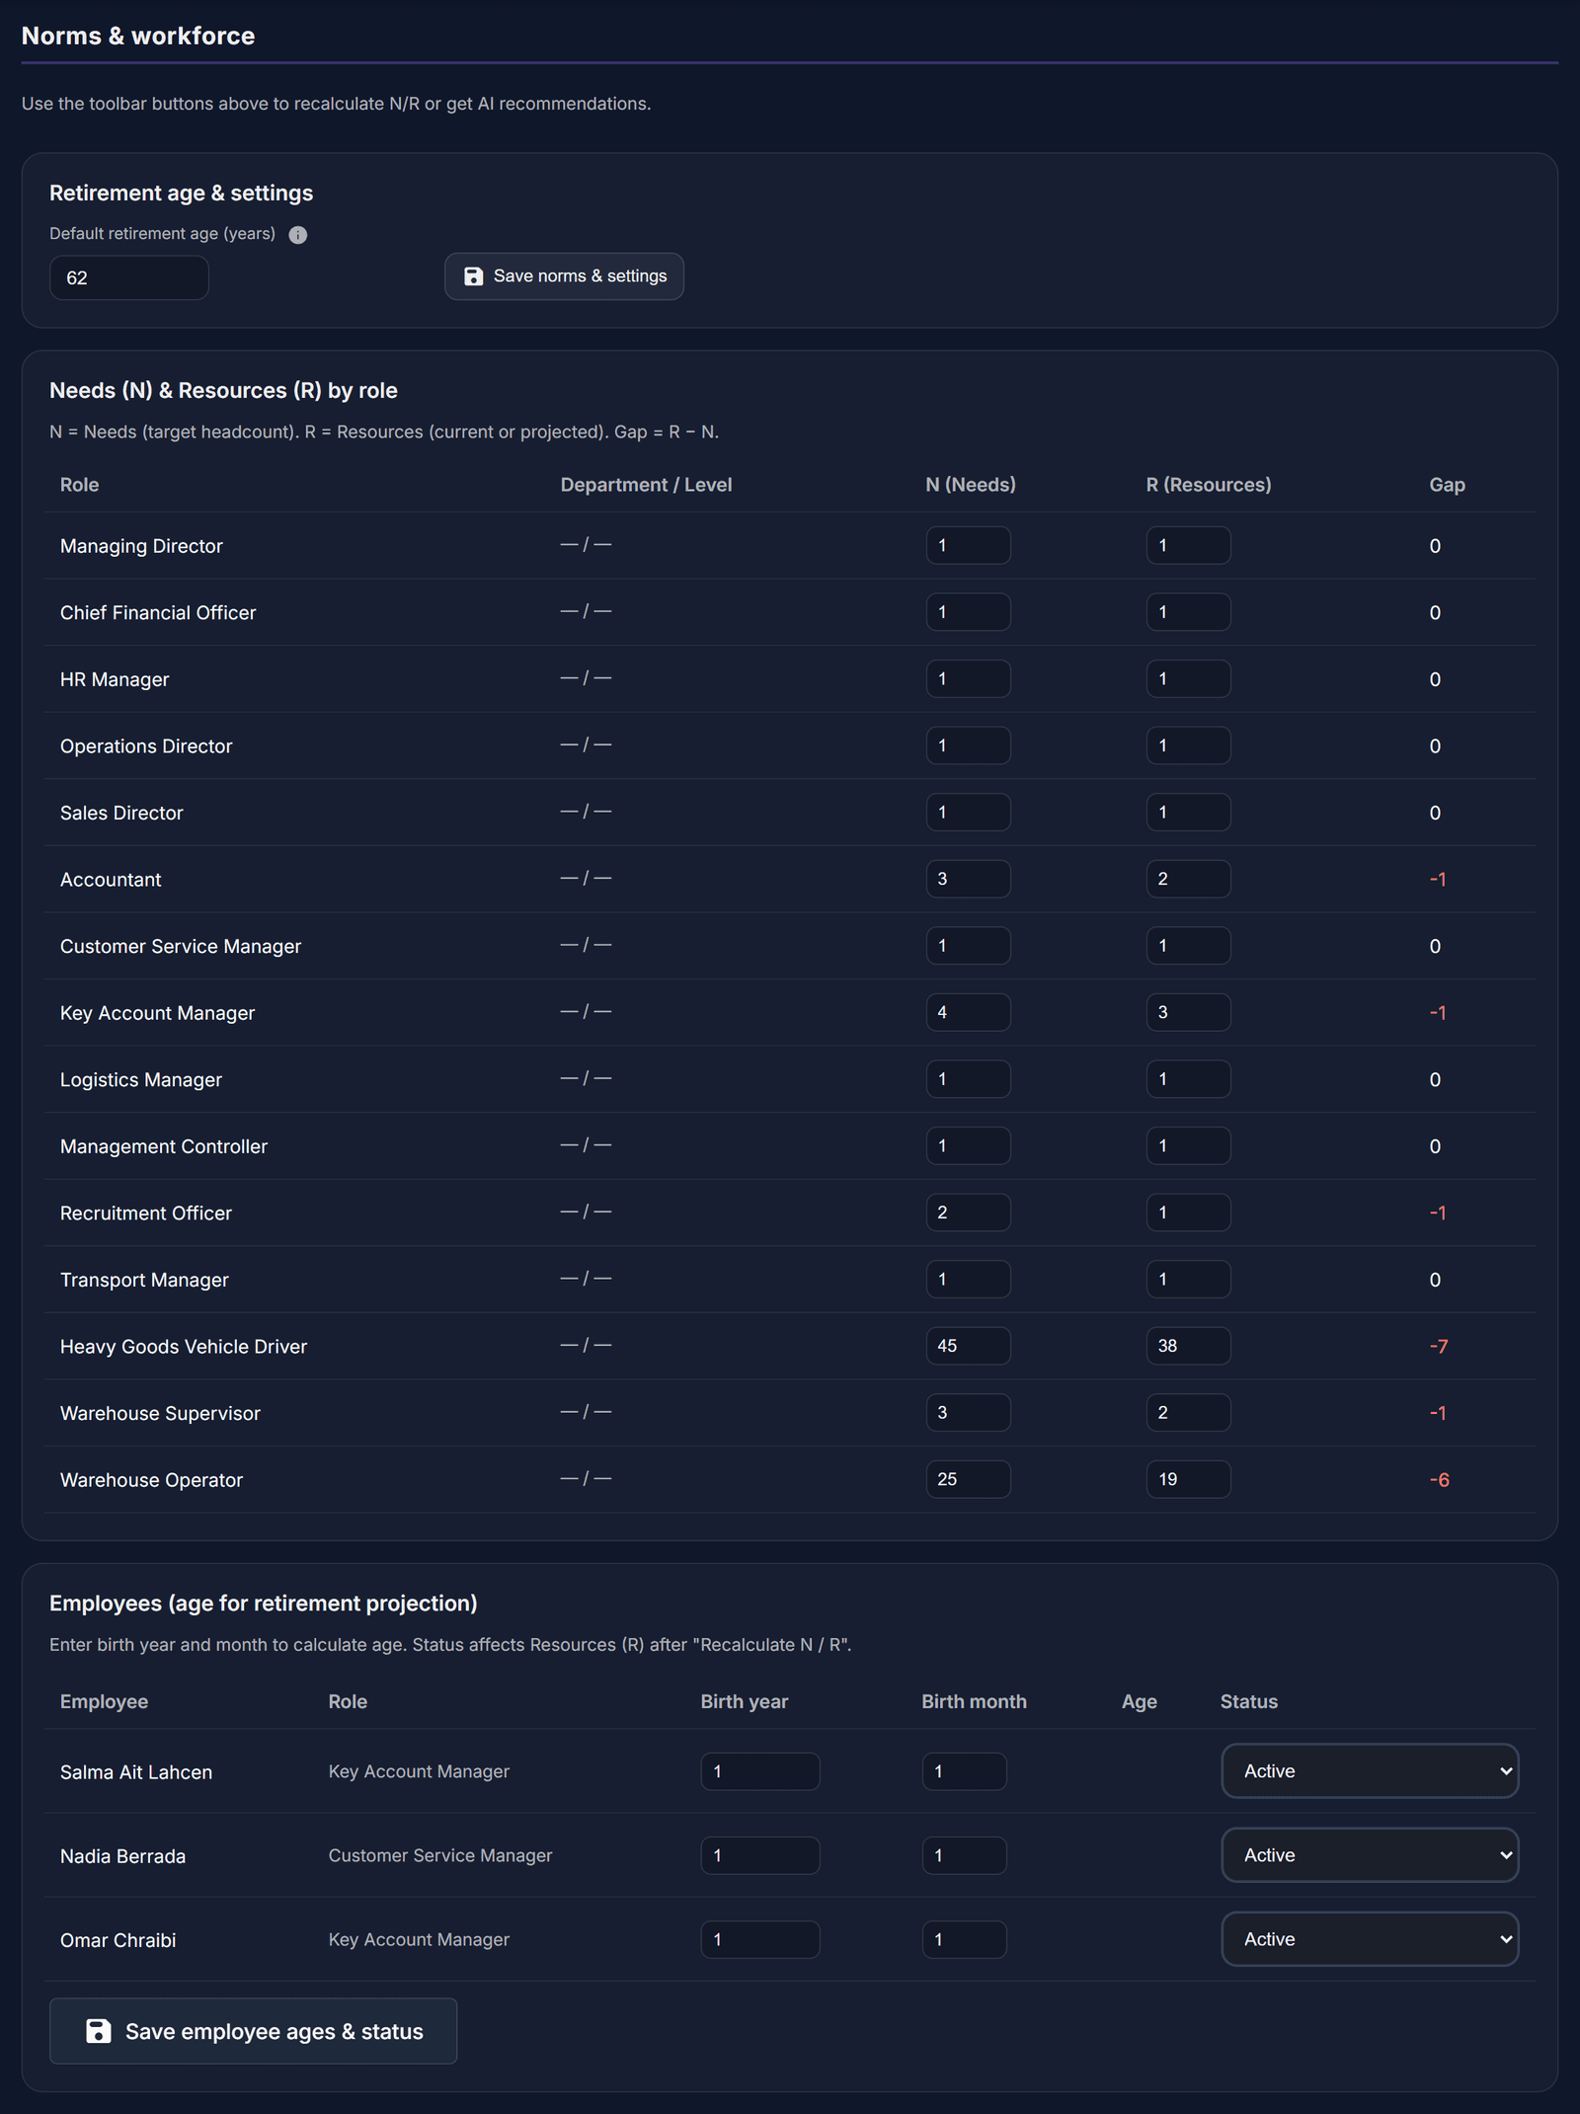Image resolution: width=1580 pixels, height=2114 pixels.
Task: Click the save disk icon in norms button
Action: (x=474, y=276)
